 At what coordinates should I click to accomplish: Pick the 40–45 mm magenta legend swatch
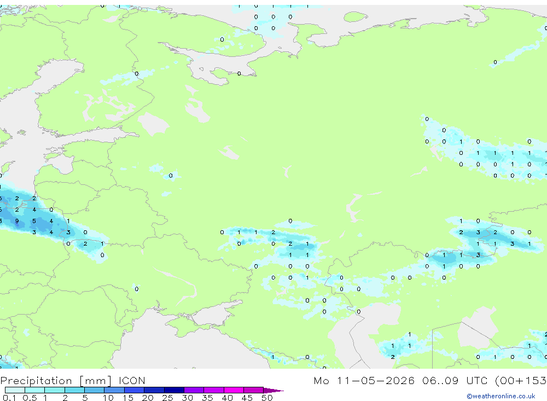click(234, 390)
